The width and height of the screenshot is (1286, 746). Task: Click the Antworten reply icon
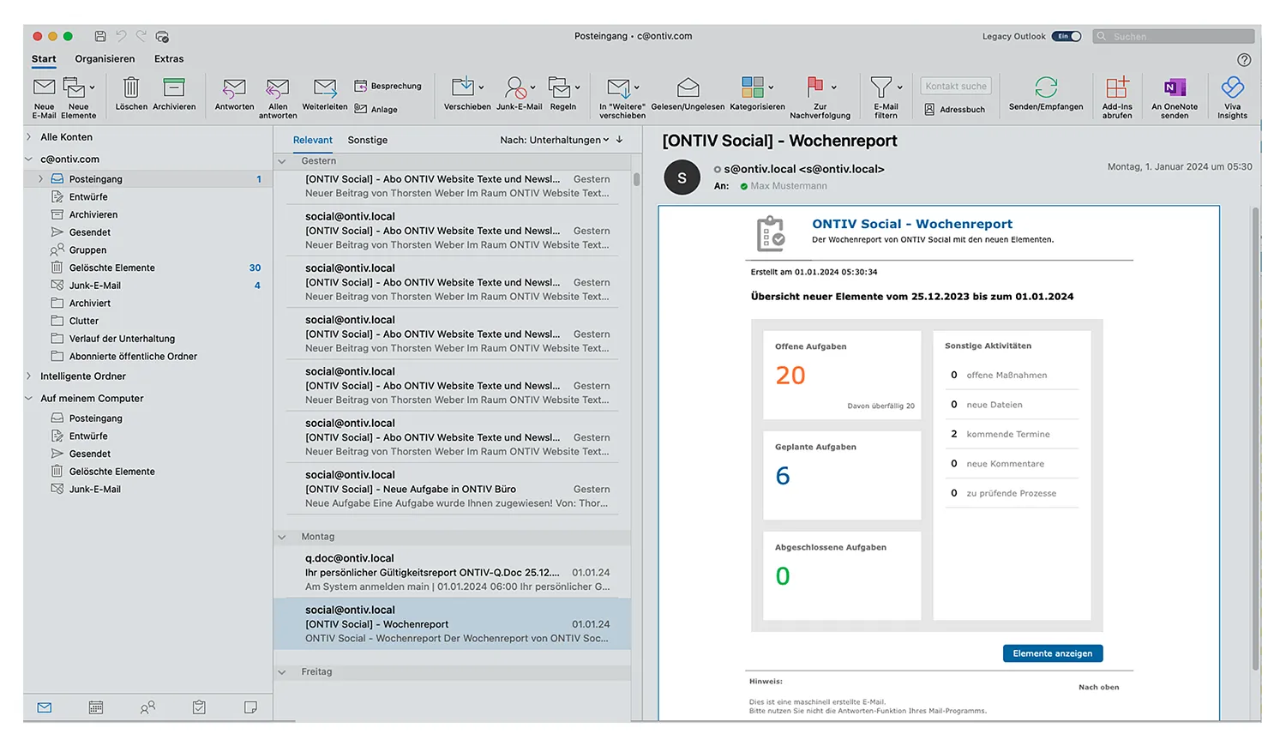click(x=234, y=88)
